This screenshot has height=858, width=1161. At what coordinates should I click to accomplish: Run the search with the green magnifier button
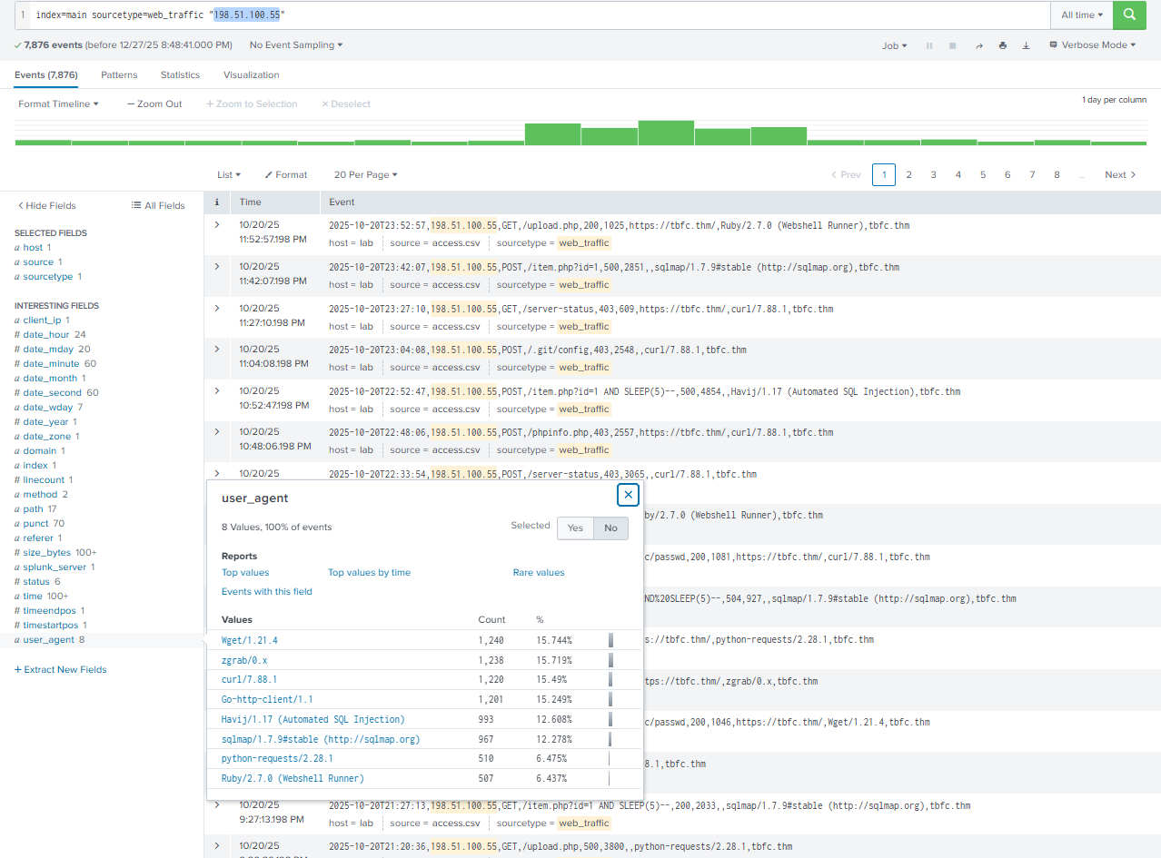click(x=1129, y=15)
